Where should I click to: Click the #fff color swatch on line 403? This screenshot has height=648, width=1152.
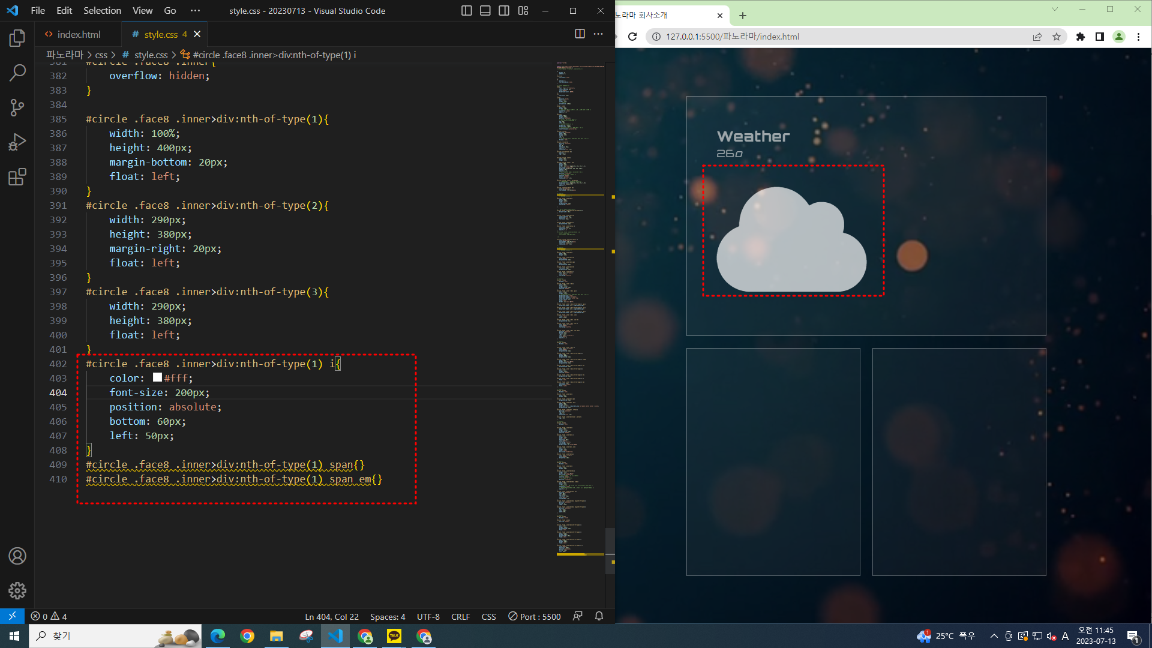(x=157, y=377)
